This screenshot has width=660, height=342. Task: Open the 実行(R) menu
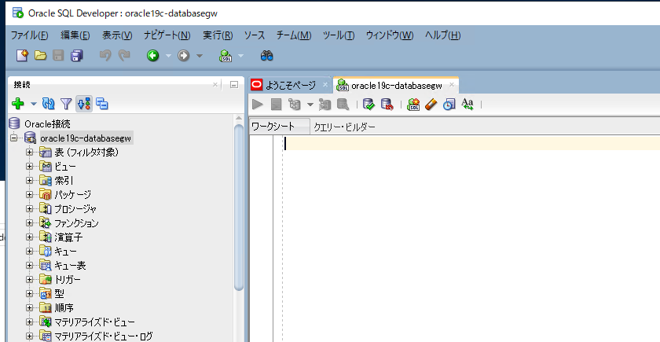click(x=218, y=35)
